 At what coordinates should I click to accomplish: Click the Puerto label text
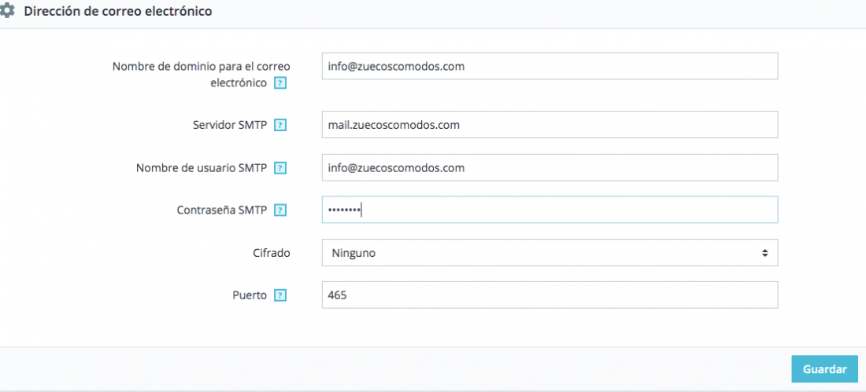point(250,295)
